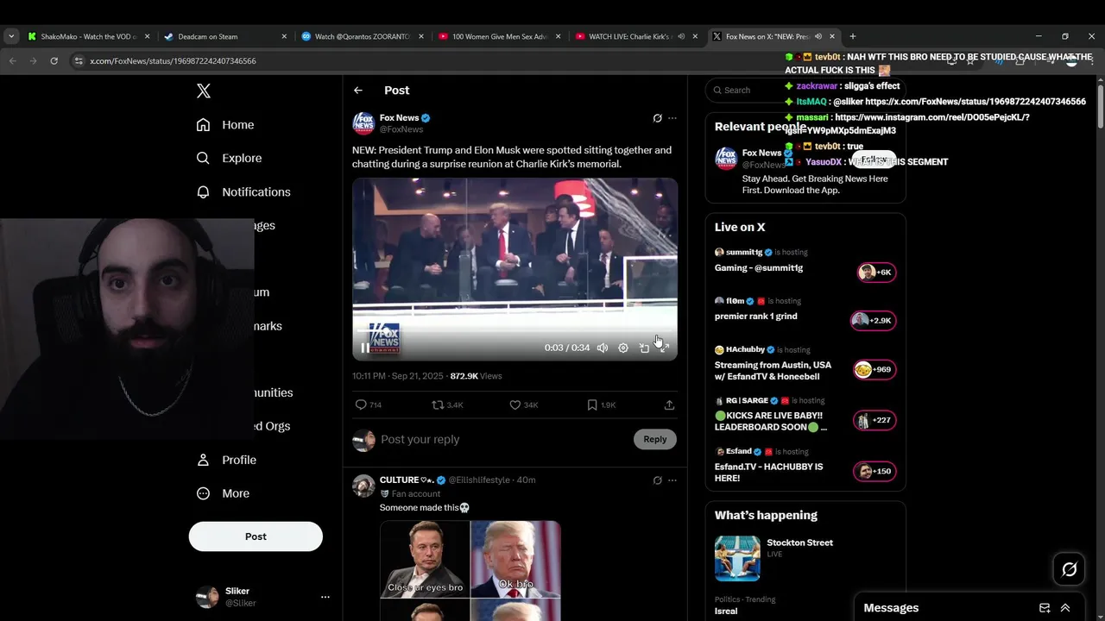The width and height of the screenshot is (1105, 621).
Task: Reload the page
Action: (x=54, y=61)
